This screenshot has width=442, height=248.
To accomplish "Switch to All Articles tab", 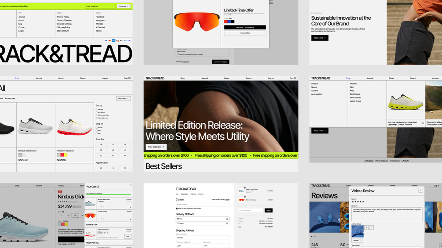I will pyautogui.click(x=369, y=161).
